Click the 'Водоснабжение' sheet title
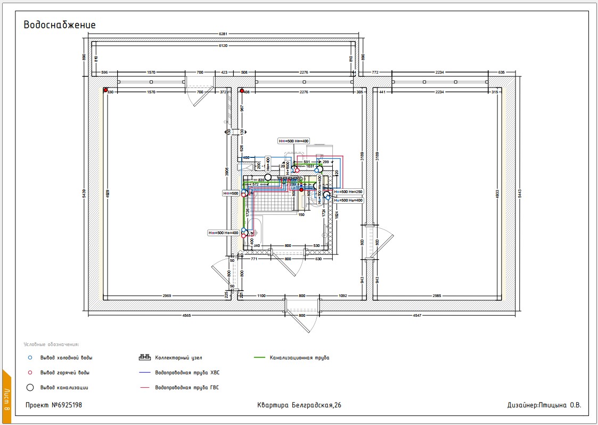Image resolution: width=598 pixels, height=425 pixels. 60,25
